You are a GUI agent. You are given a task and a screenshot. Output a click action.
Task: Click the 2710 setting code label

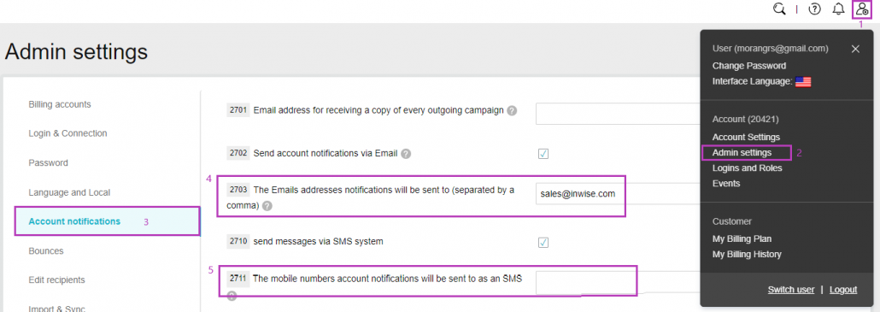(x=238, y=242)
